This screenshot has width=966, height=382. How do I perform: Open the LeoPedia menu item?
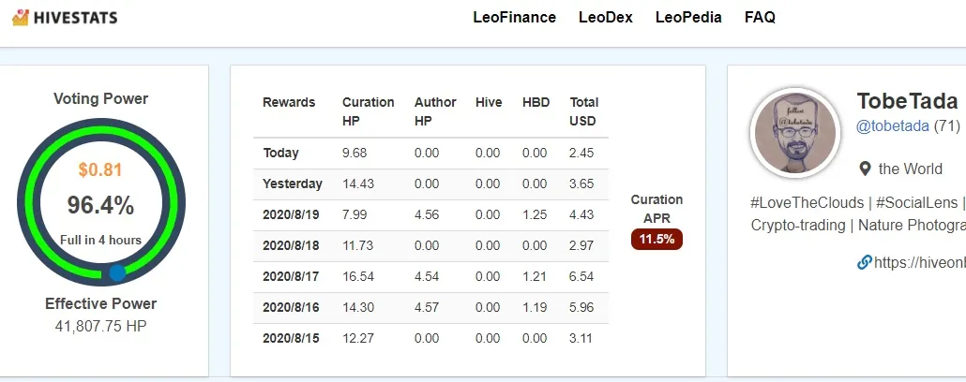pyautogui.click(x=688, y=17)
